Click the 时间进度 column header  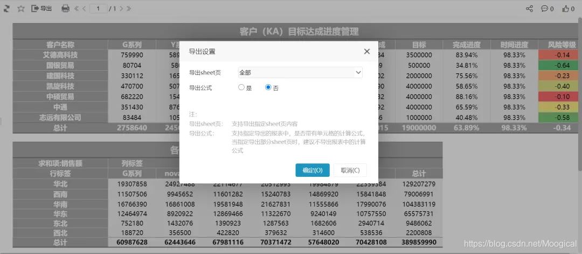click(514, 45)
